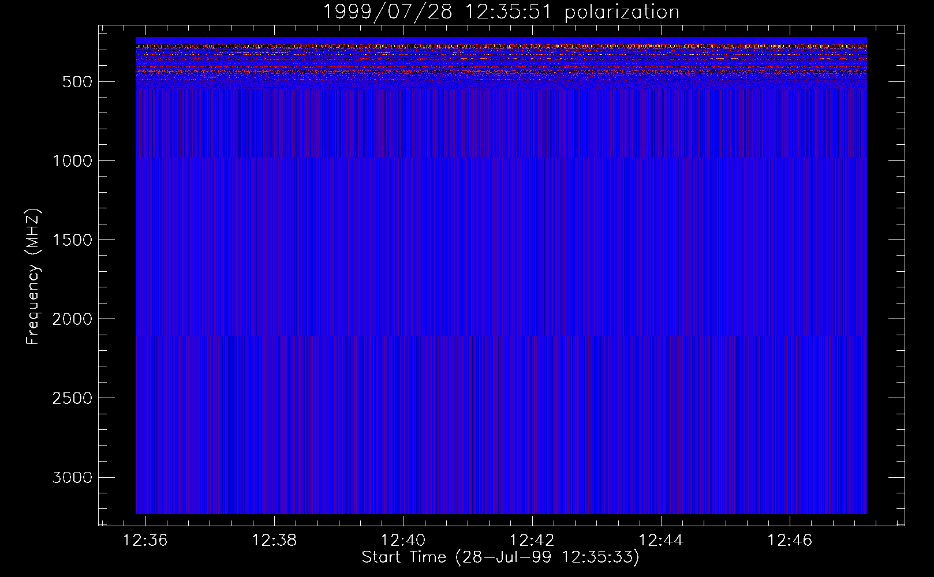The width and height of the screenshot is (934, 577).
Task: Click the 2000 frequency tick label
Action: (x=72, y=319)
